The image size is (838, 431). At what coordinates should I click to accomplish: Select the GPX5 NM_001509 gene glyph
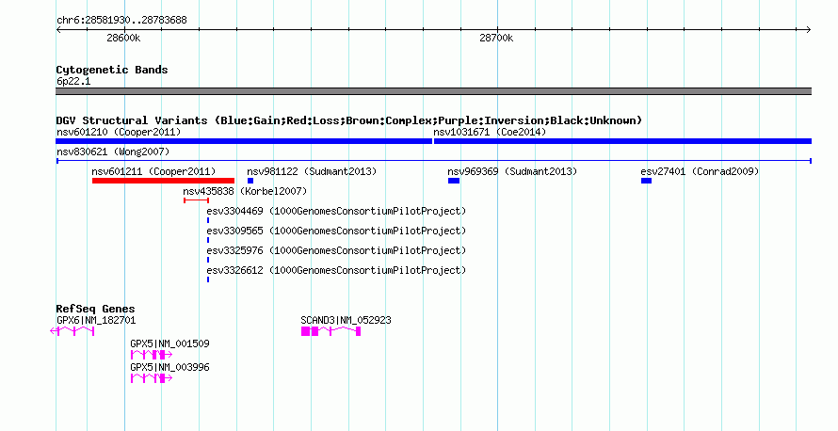pyautogui.click(x=152, y=355)
